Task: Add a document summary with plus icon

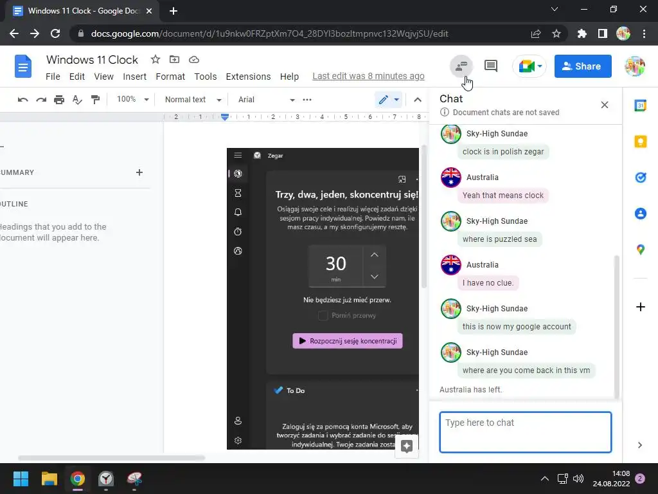Action: (x=139, y=172)
